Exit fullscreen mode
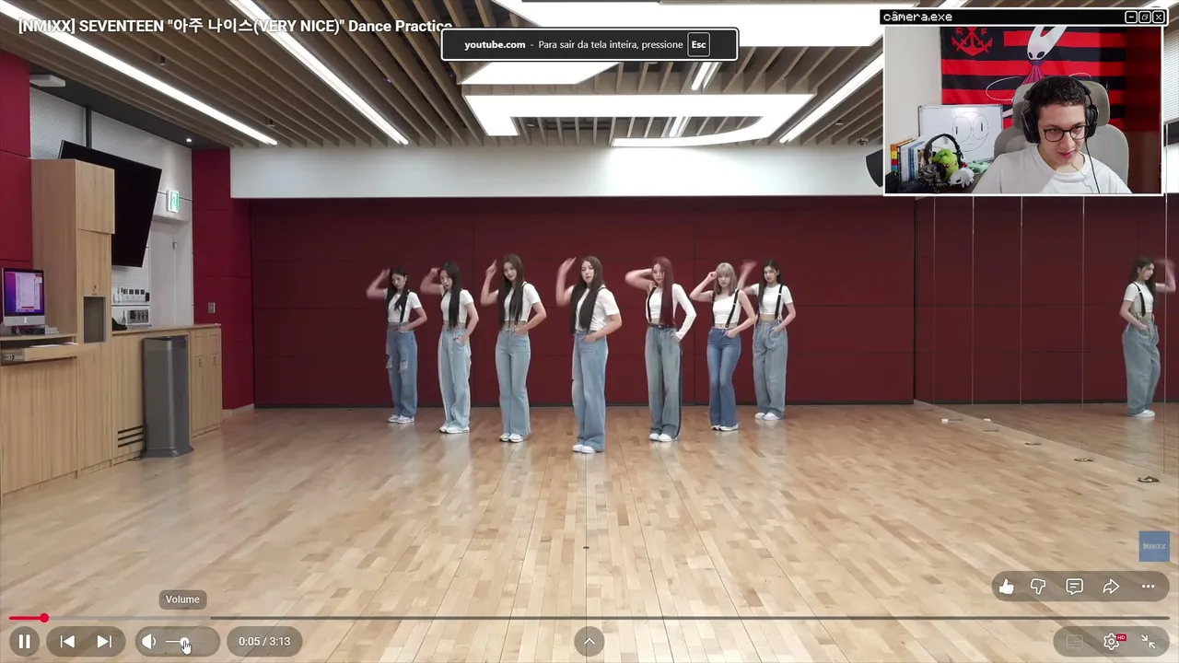 [1149, 642]
